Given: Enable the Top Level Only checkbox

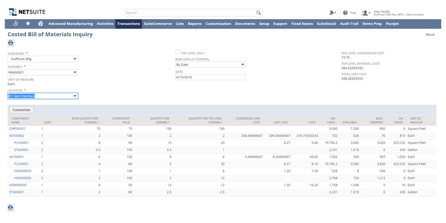Looking at the screenshot, I should click(178, 52).
